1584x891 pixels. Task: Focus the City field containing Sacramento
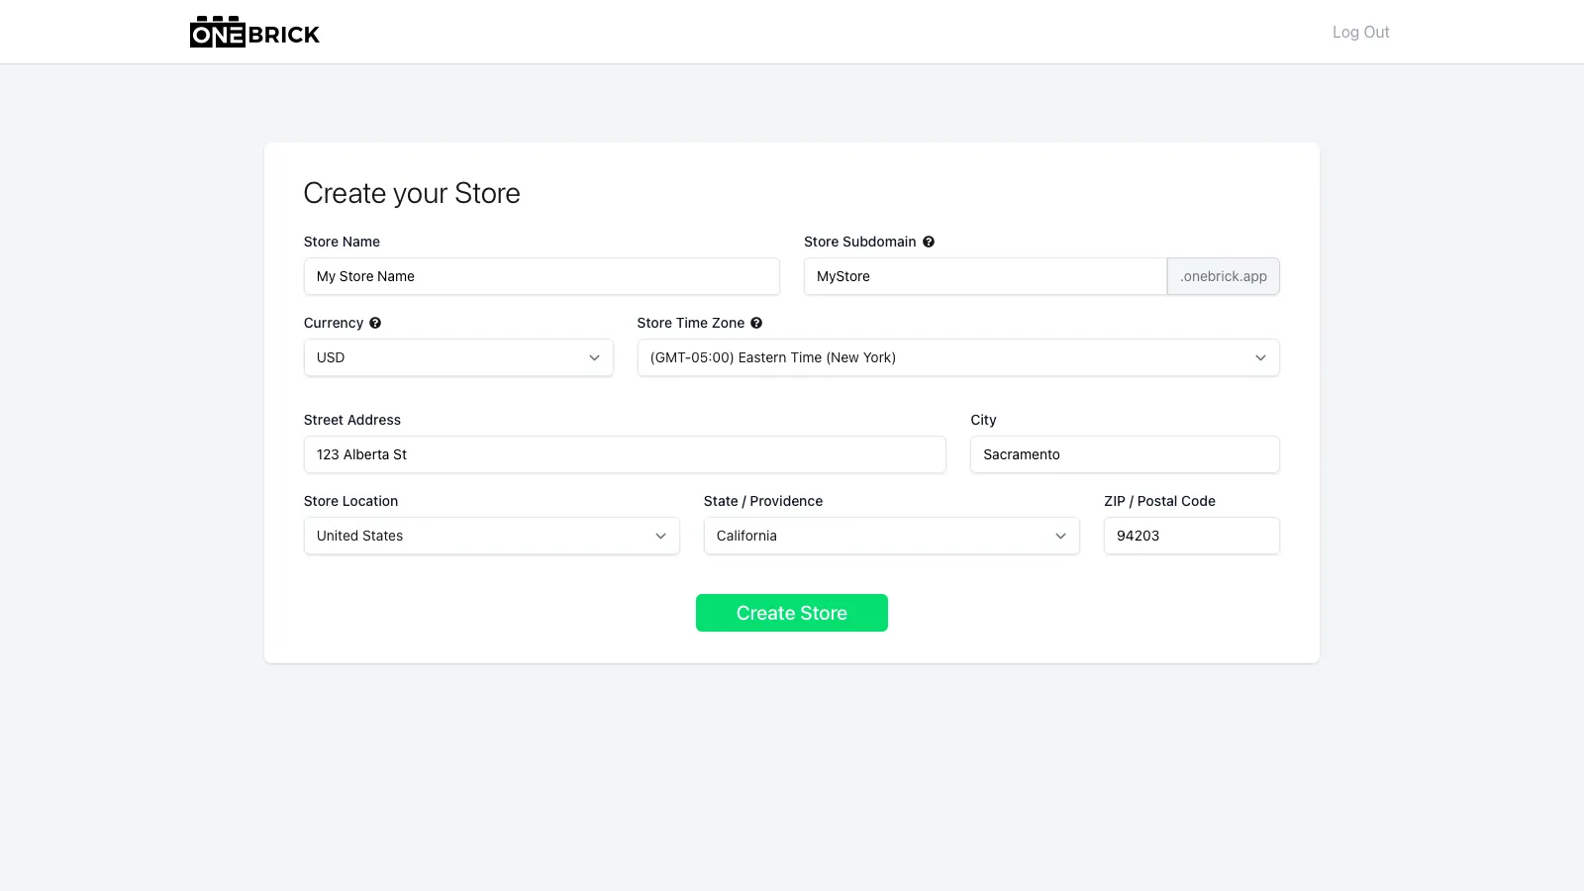pos(1125,454)
